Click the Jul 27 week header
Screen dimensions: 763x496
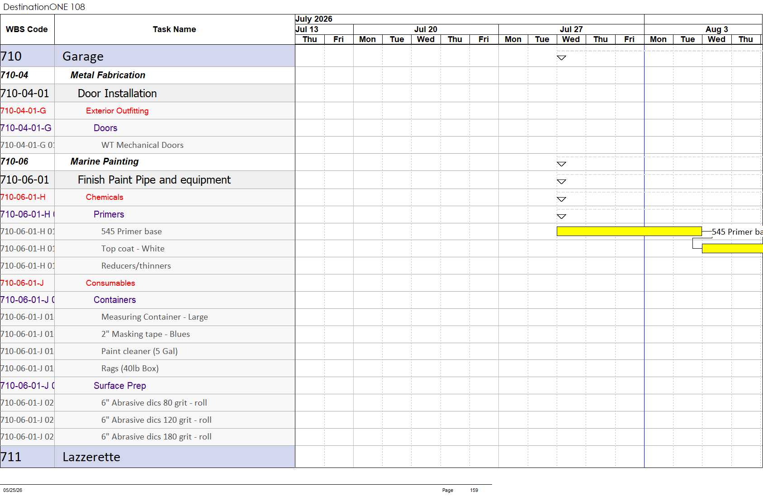571,29
